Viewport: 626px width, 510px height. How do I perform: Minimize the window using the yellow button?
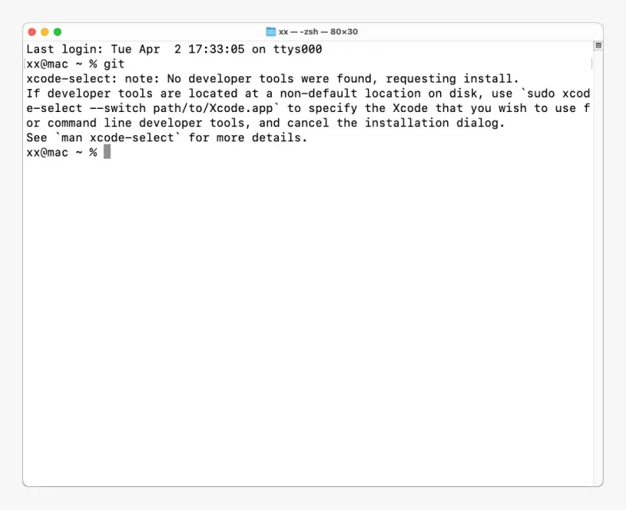[44, 32]
